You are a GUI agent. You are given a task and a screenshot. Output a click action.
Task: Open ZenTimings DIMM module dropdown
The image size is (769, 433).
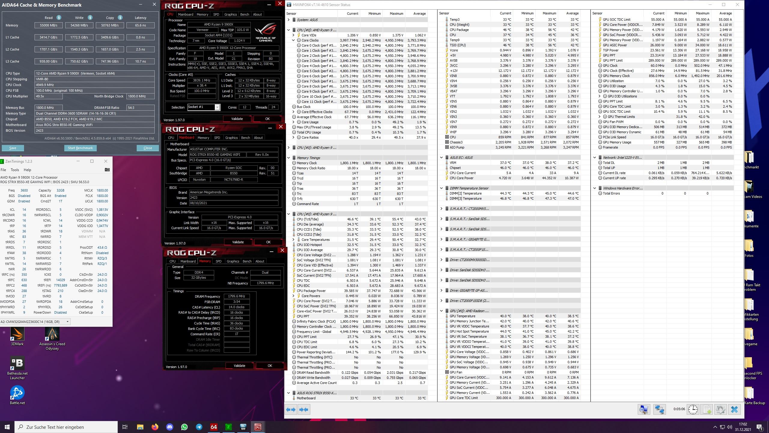click(x=68, y=321)
